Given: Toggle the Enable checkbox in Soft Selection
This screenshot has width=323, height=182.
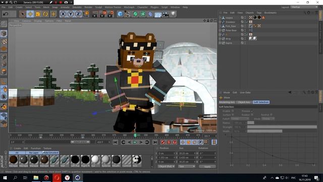Looking at the screenshot, I should click(233, 111).
